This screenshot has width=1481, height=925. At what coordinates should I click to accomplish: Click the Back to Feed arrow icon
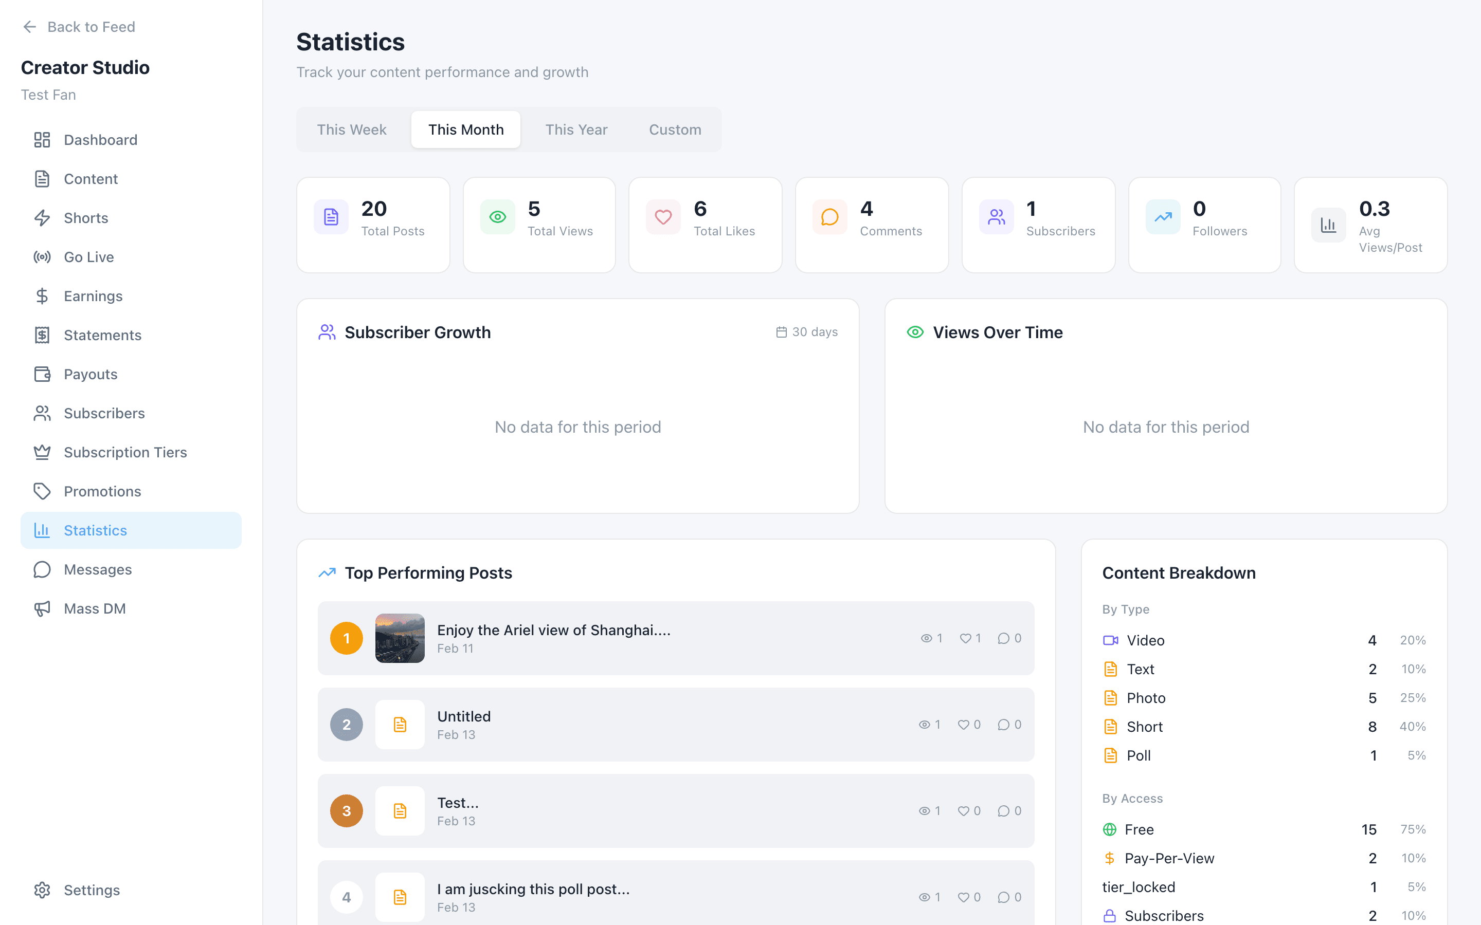point(29,27)
